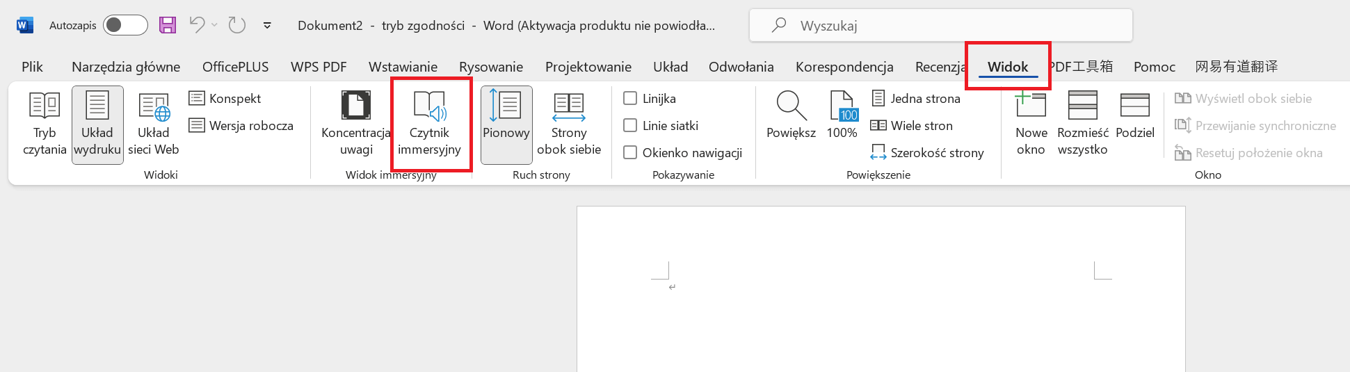This screenshot has height=372, width=1350.
Task: Enable the Linijka ruler checkbox
Action: (x=630, y=99)
